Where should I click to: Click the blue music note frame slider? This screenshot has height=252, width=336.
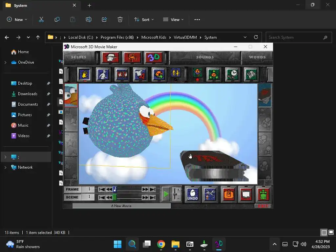point(115,189)
